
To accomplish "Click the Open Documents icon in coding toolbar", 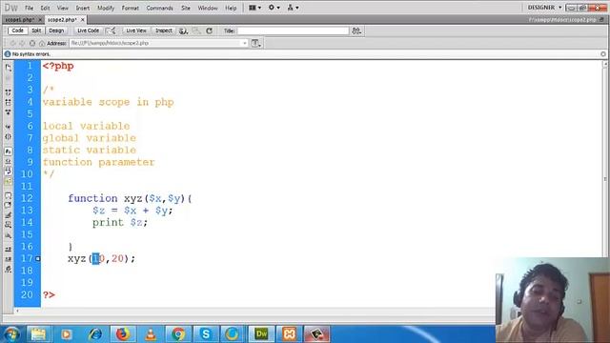I will (x=9, y=68).
